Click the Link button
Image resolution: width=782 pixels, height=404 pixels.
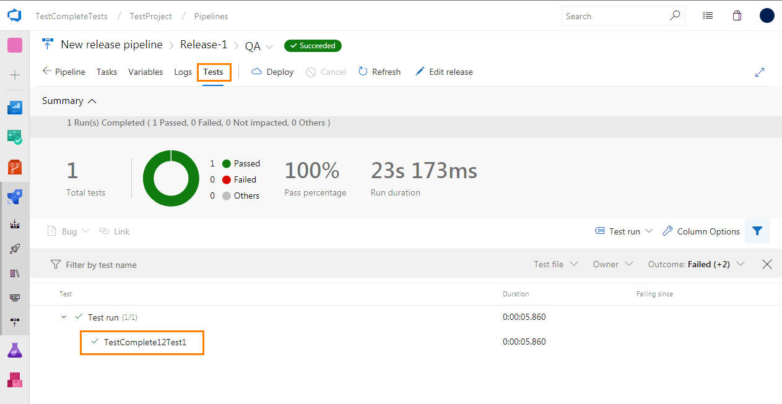(115, 231)
